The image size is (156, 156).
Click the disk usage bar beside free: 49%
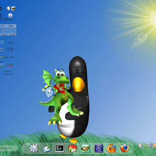tap(2, 57)
